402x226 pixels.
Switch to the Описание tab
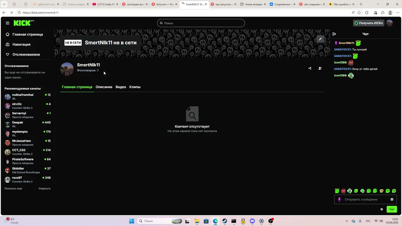104,87
